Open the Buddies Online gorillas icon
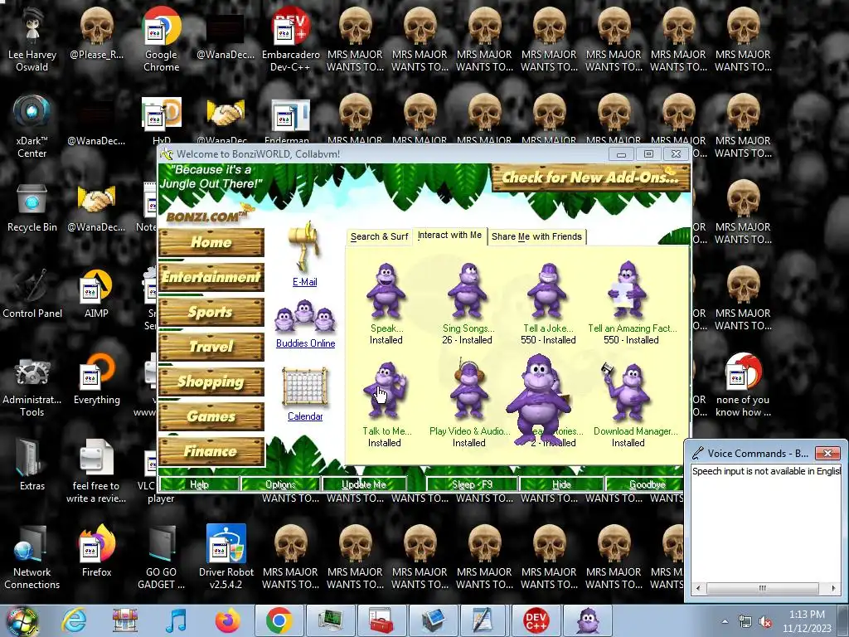Screen dimensions: 849x637 (305, 316)
